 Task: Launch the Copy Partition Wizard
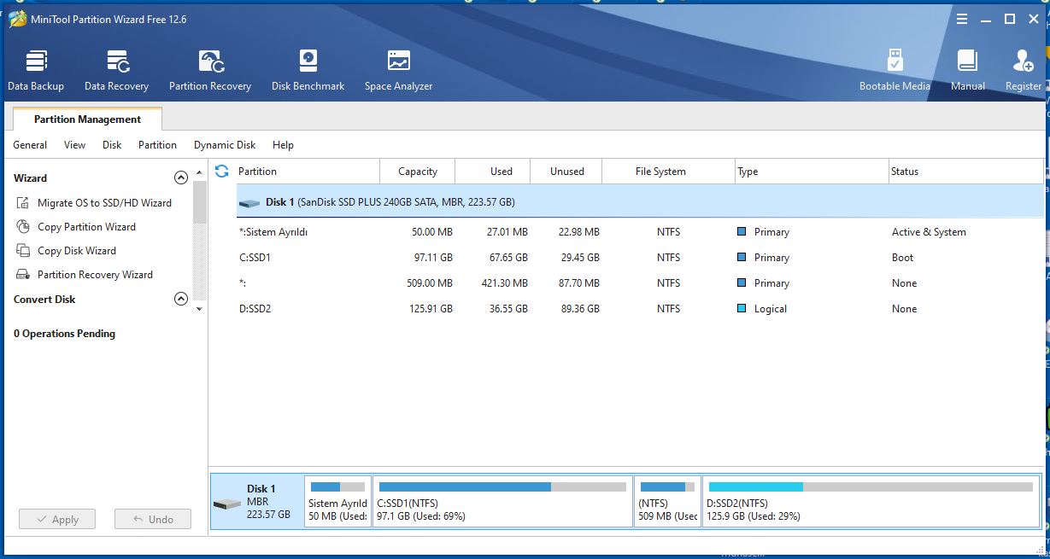coord(86,227)
